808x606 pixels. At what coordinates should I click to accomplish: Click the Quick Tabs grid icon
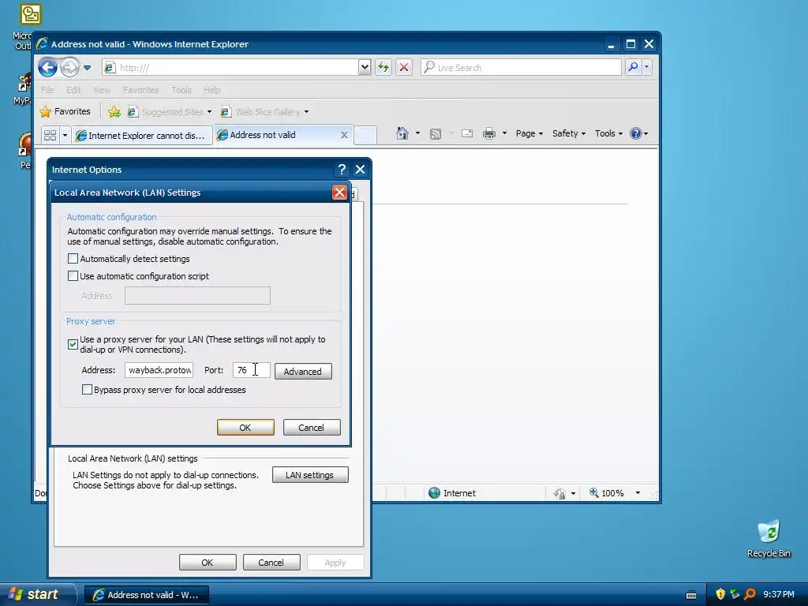click(50, 135)
